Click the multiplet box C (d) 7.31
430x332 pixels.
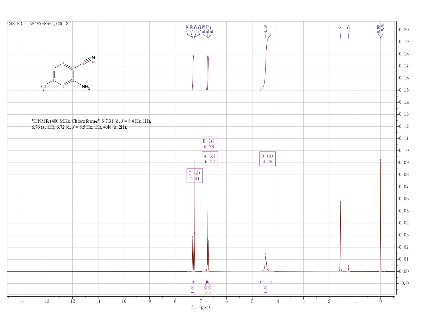[195, 176]
